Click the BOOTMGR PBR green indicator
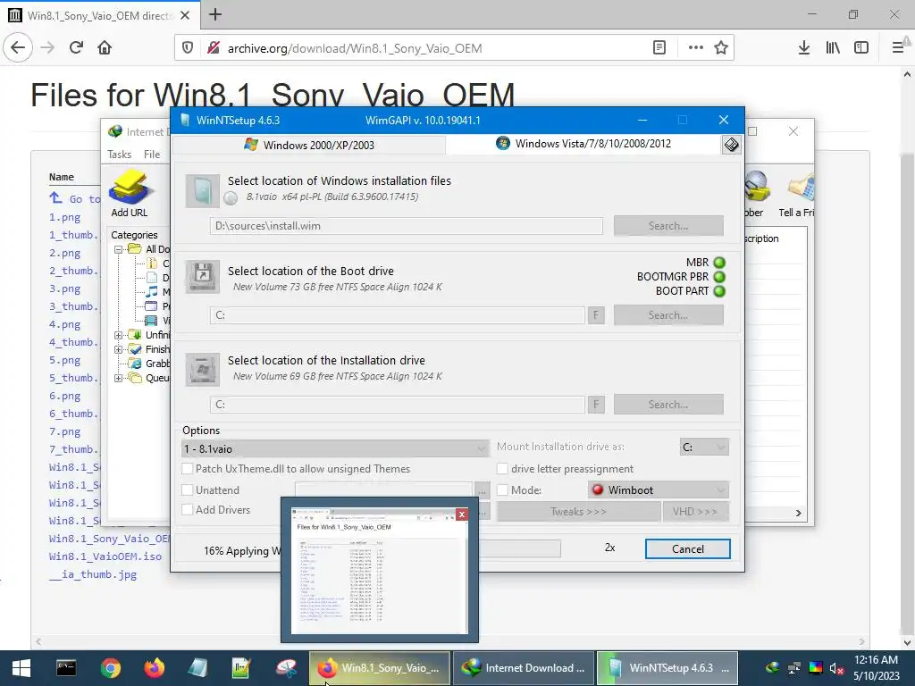The height and width of the screenshot is (686, 915). tap(719, 277)
